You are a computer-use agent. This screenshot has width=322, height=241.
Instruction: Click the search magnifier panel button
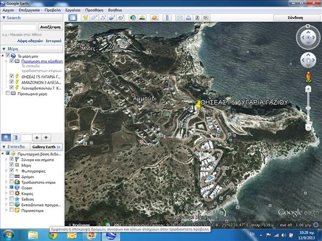point(6,138)
